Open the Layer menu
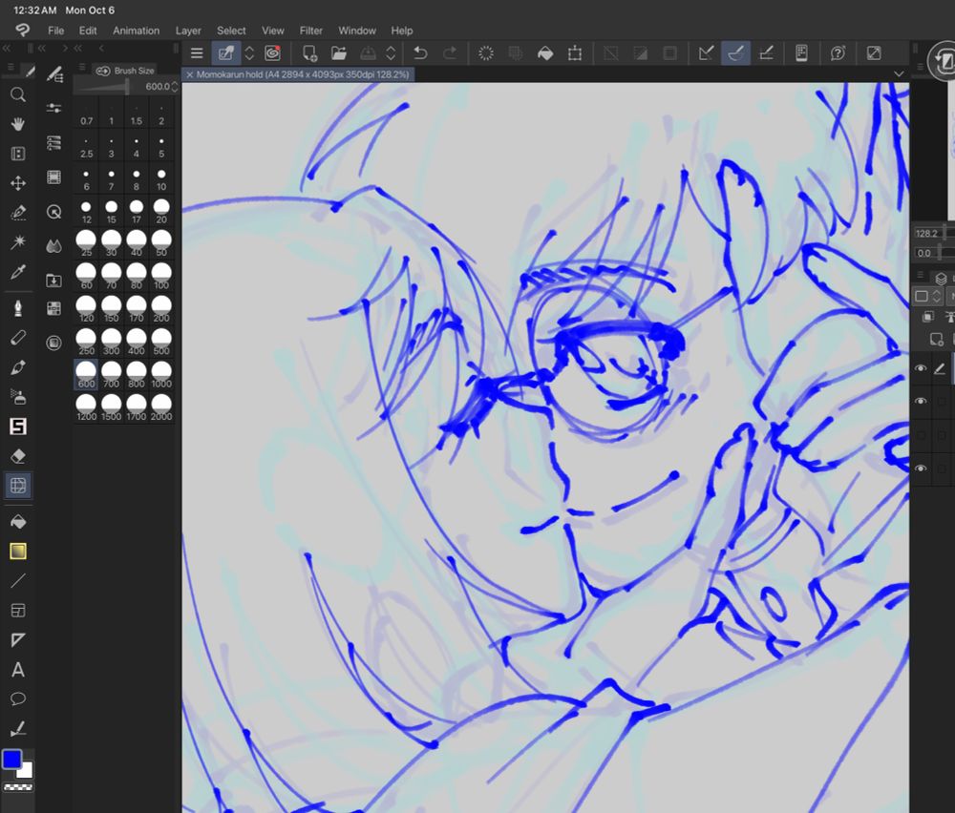This screenshot has width=955, height=813. 188,31
